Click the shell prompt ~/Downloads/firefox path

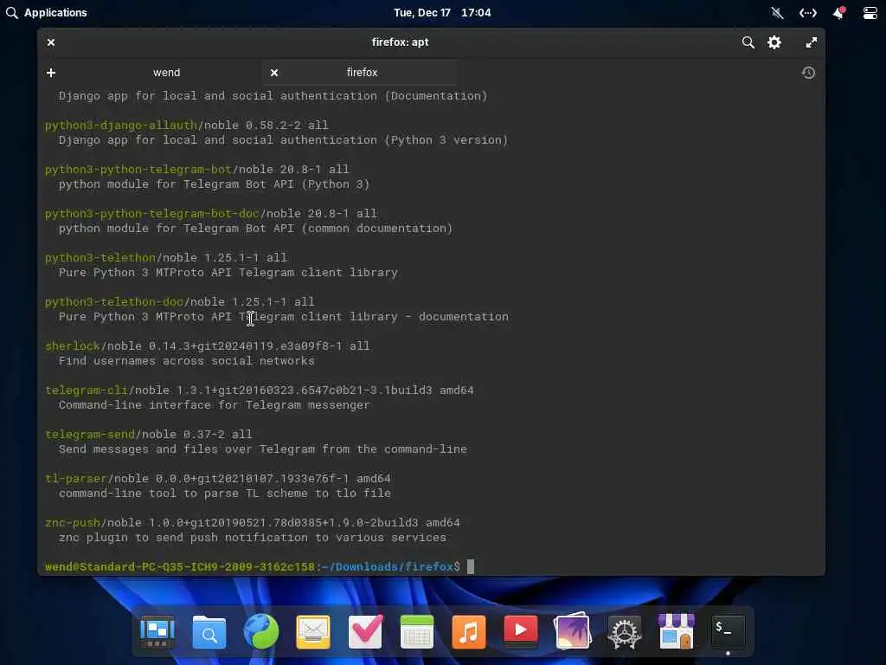coord(387,566)
